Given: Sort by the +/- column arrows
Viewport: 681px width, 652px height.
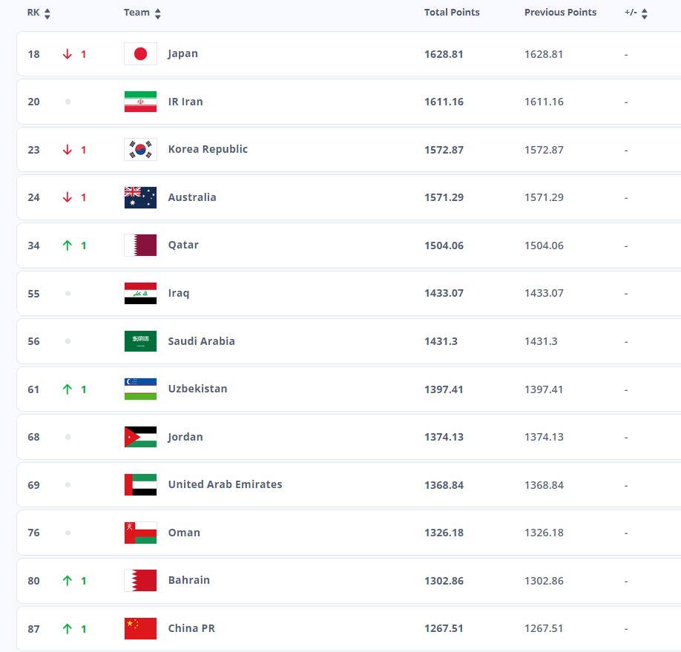Looking at the screenshot, I should 645,13.
